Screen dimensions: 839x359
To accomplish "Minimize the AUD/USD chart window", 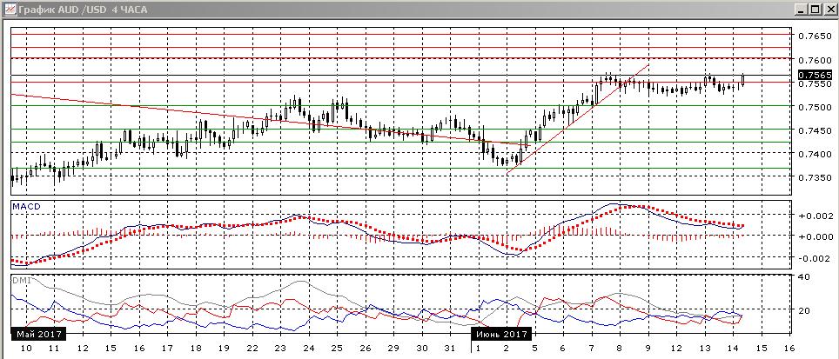I will coord(802,9).
